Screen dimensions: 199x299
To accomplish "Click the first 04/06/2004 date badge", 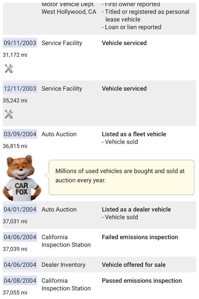I will tap(20, 237).
